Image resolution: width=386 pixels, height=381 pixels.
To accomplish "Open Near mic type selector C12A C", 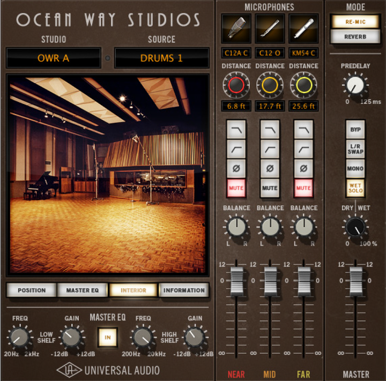I will tap(236, 53).
